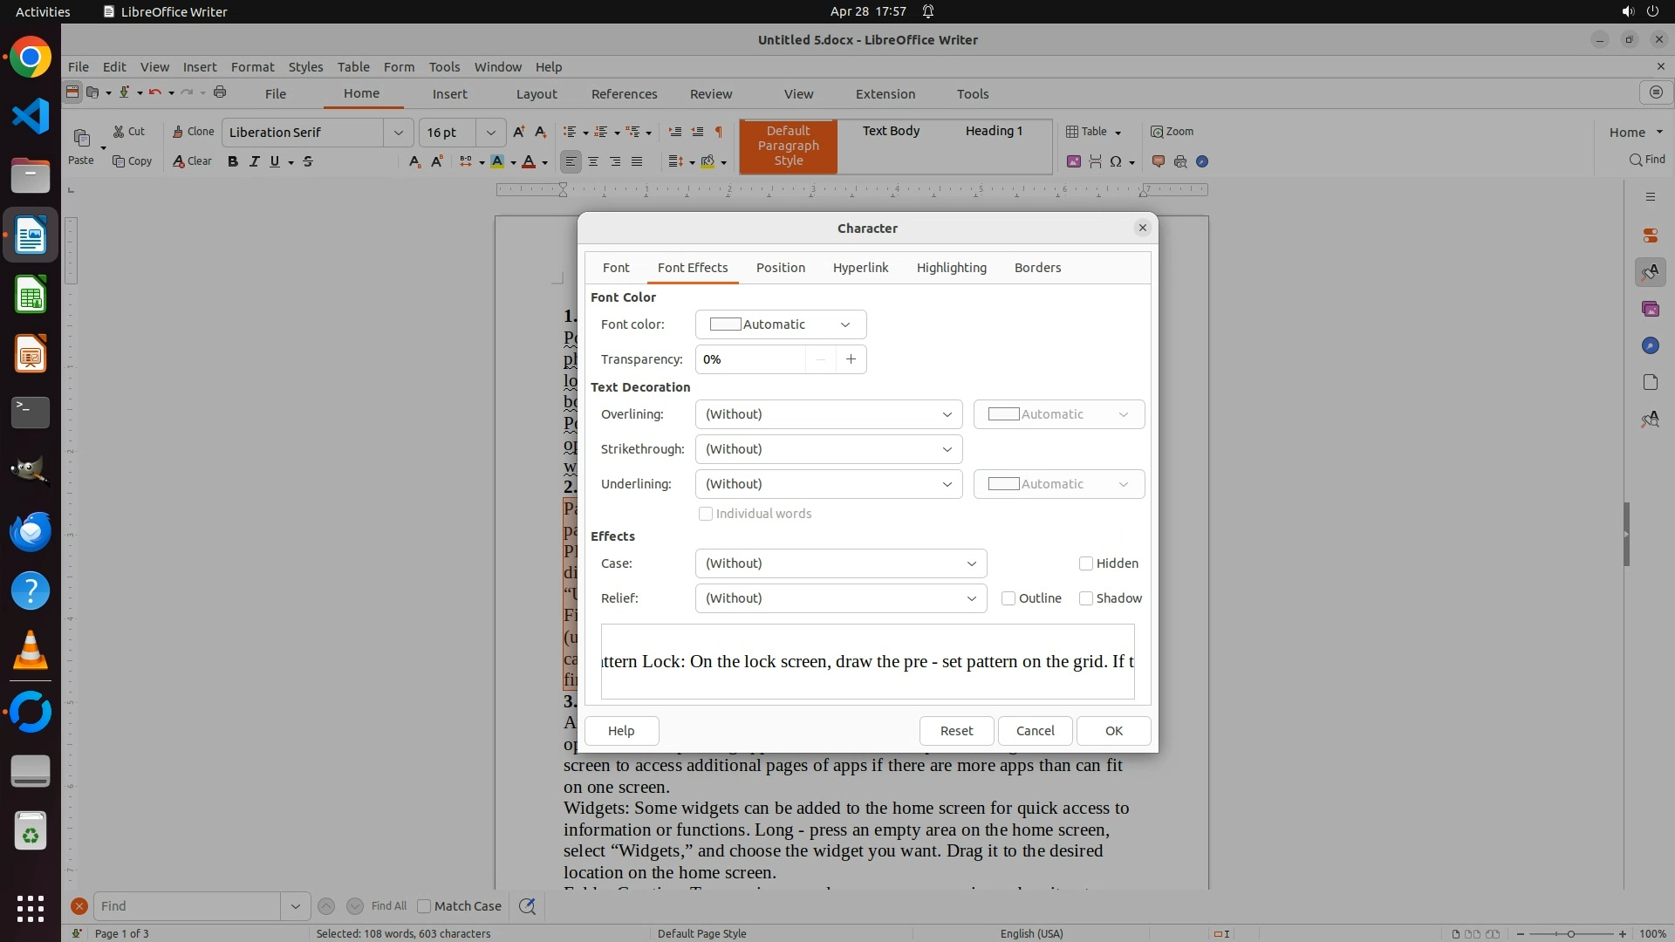Screen dimensions: 1675x942
Task: Open Thunderbird from the dock
Action: pos(31,531)
